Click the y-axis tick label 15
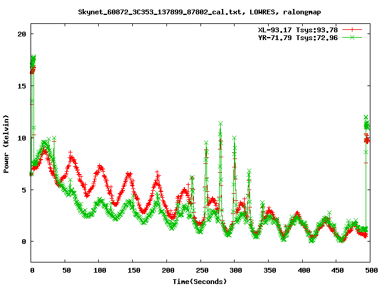 [x=22, y=86]
